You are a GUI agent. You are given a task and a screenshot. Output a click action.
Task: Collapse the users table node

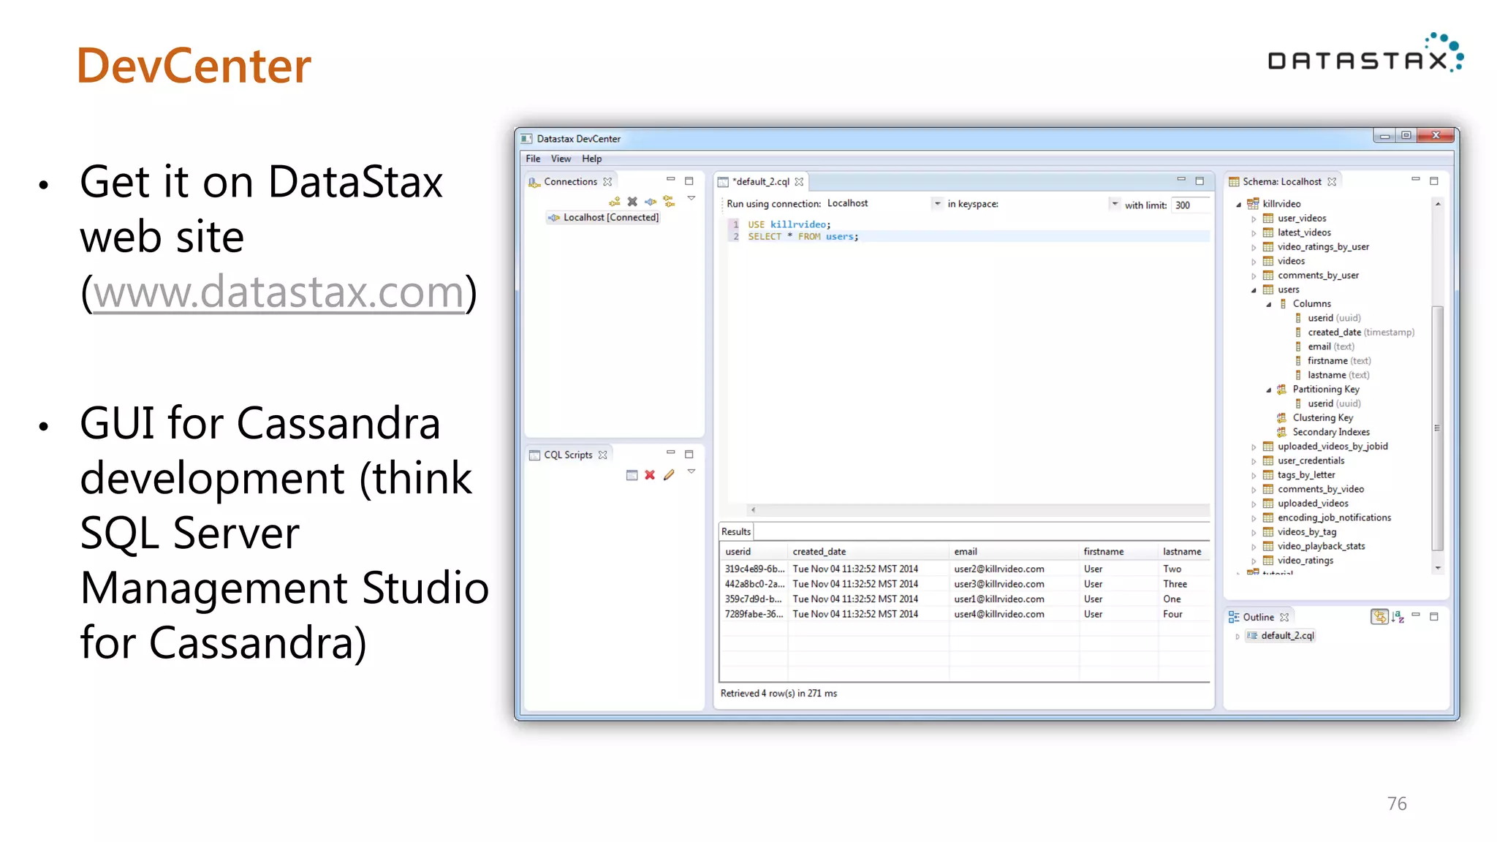(1254, 290)
